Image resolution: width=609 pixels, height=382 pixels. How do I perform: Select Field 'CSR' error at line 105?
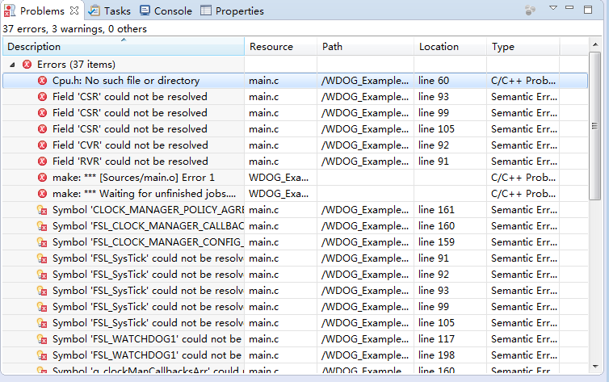[x=295, y=129]
